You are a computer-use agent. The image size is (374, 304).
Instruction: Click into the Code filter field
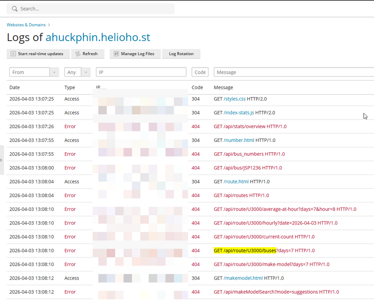click(200, 72)
